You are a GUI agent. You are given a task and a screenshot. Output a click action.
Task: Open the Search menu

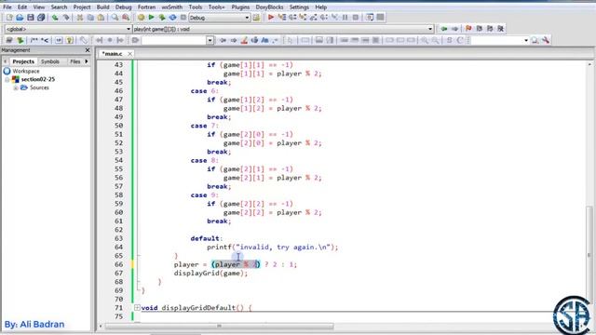pos(59,7)
